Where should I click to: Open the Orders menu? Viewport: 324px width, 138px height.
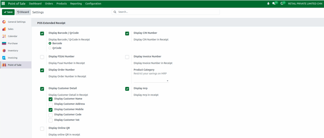tap(49, 3)
